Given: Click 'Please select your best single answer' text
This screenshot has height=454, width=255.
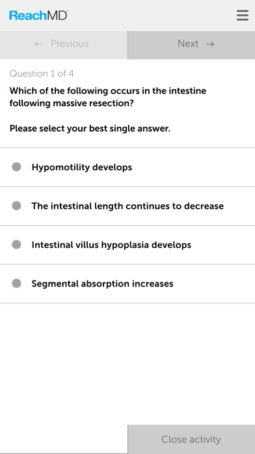Looking at the screenshot, I should [90, 129].
